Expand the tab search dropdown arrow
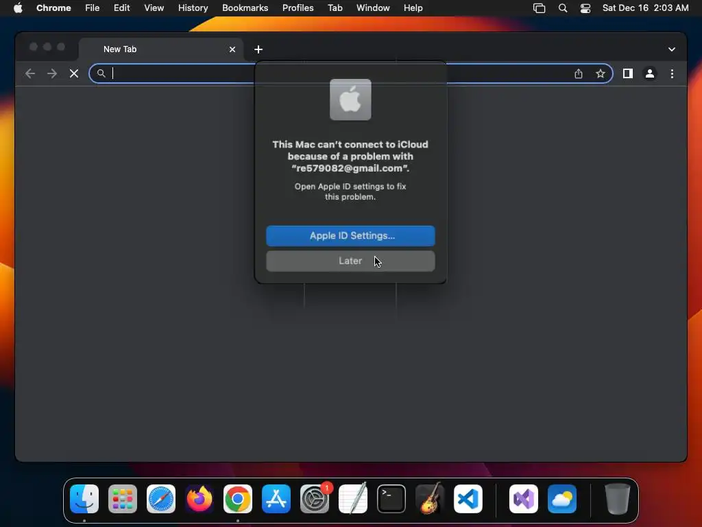The width and height of the screenshot is (702, 527). pyautogui.click(x=672, y=49)
